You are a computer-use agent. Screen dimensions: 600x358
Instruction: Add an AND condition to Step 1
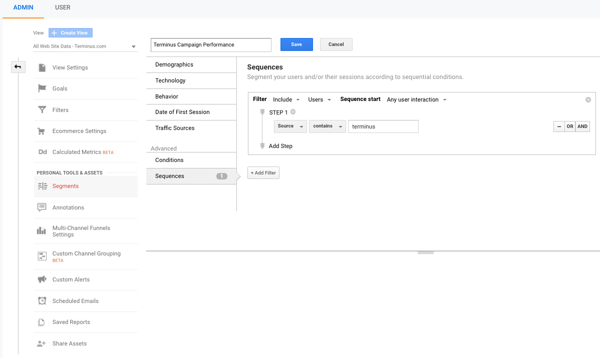tap(582, 126)
